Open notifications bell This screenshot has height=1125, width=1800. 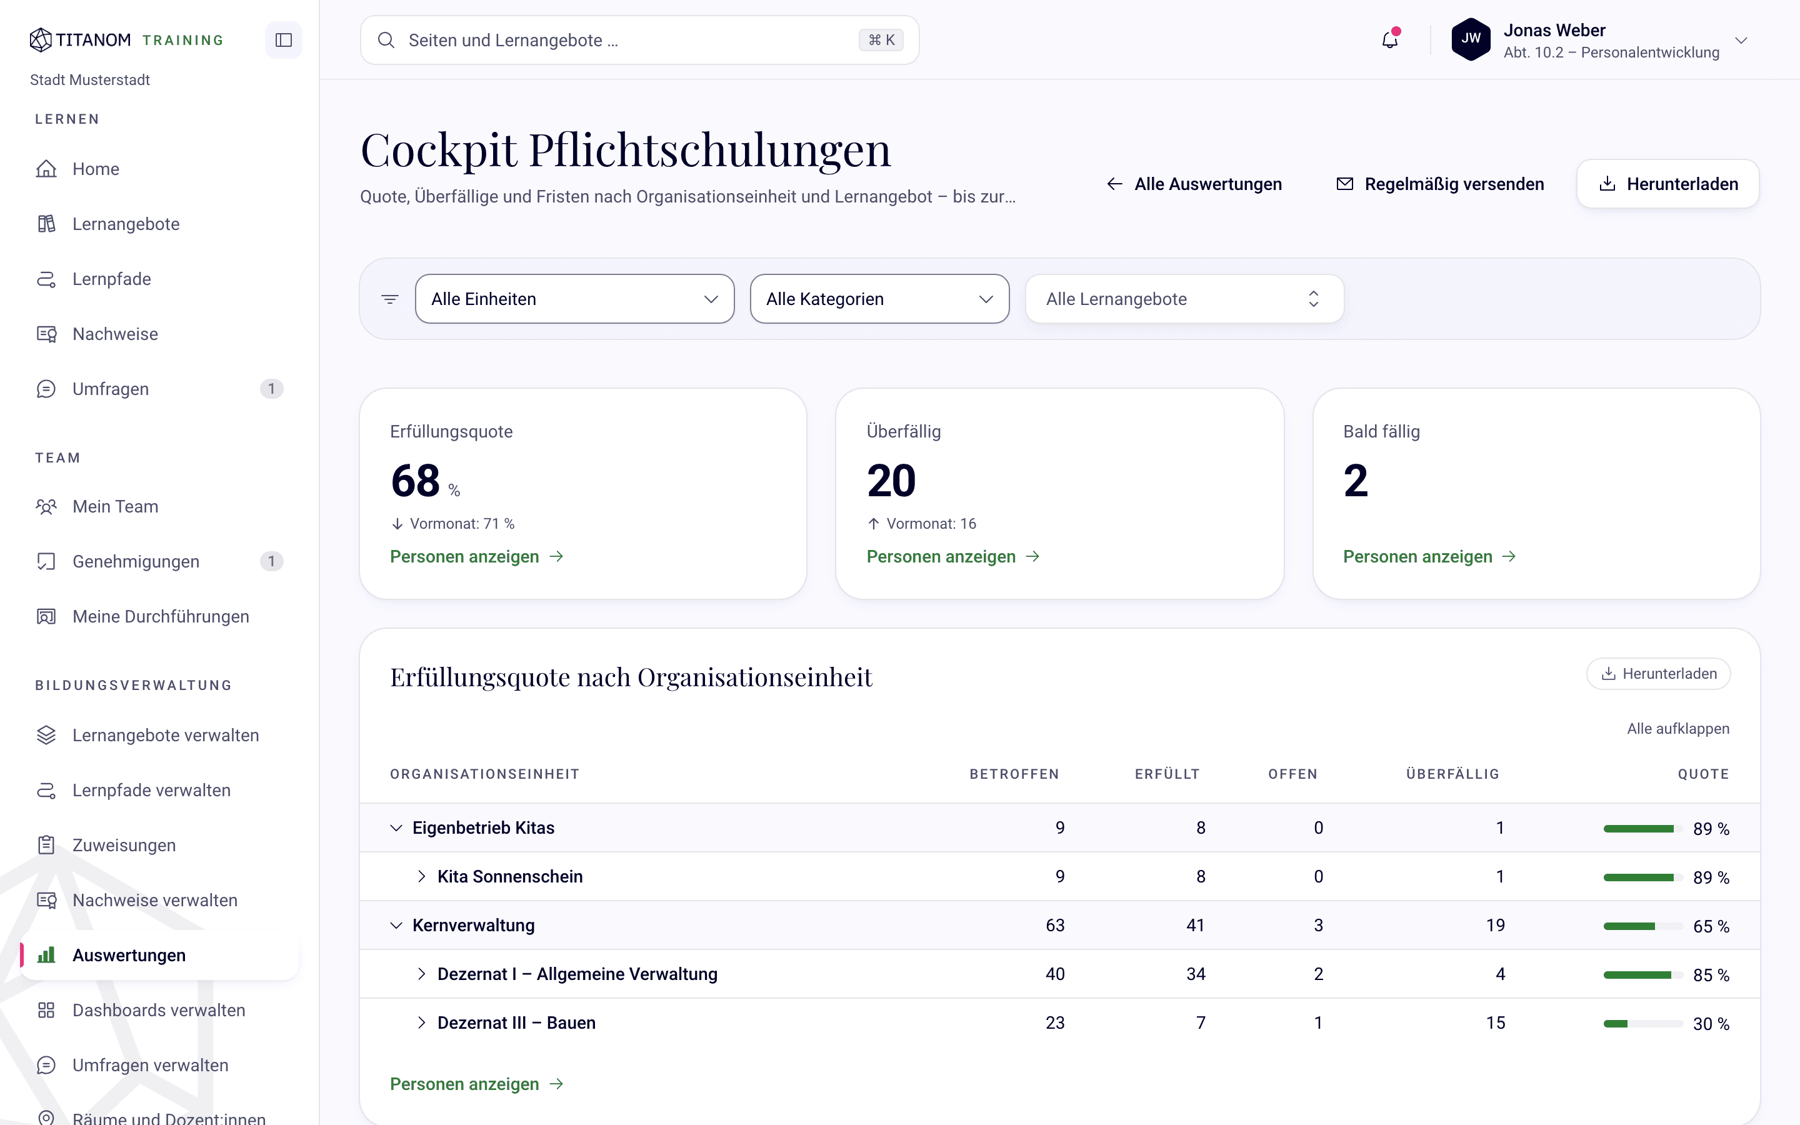pyautogui.click(x=1389, y=40)
